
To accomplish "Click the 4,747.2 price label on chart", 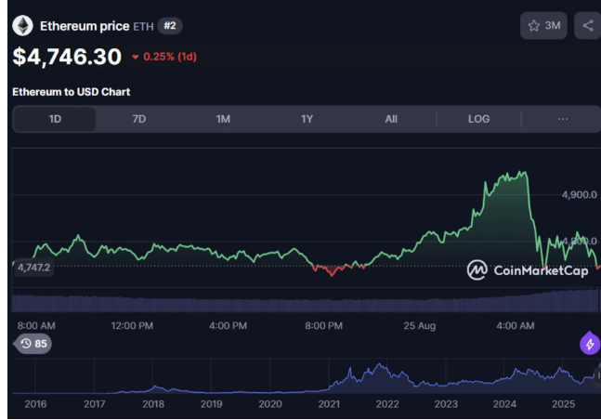I will tap(33, 268).
